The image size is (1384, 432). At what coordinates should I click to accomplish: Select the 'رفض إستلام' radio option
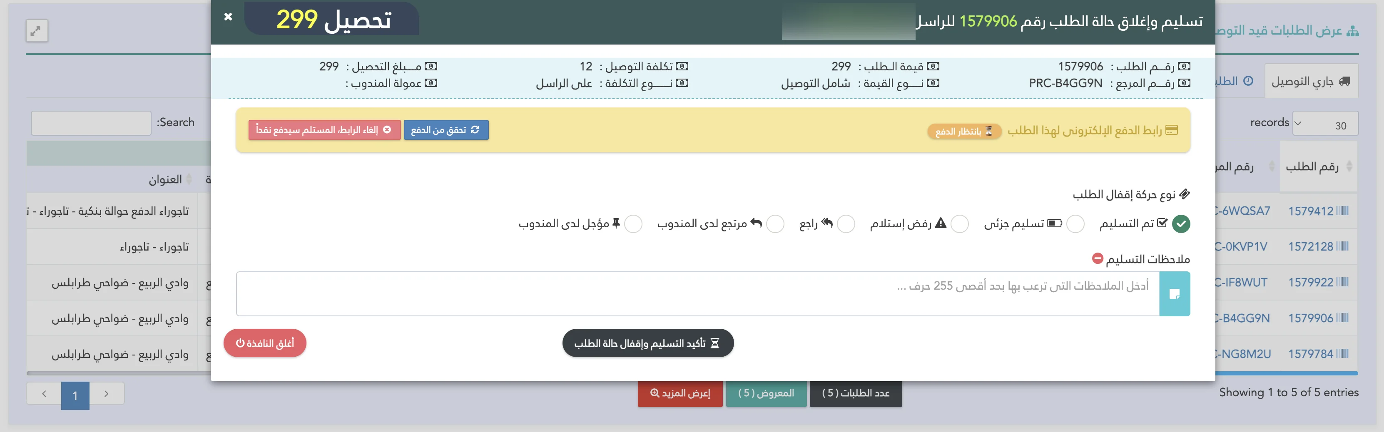960,223
